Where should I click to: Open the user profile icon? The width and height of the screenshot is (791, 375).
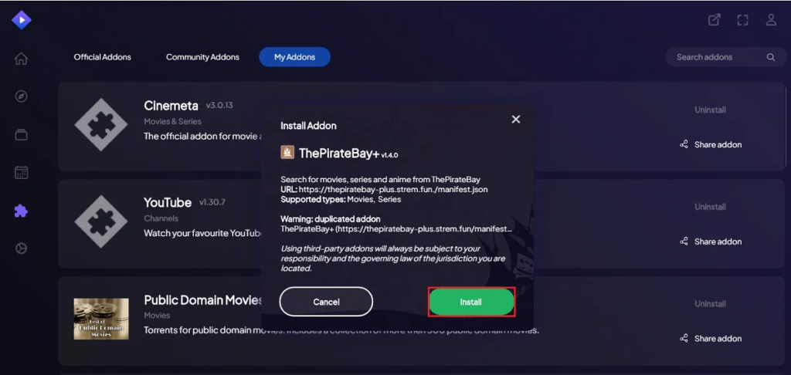point(771,19)
